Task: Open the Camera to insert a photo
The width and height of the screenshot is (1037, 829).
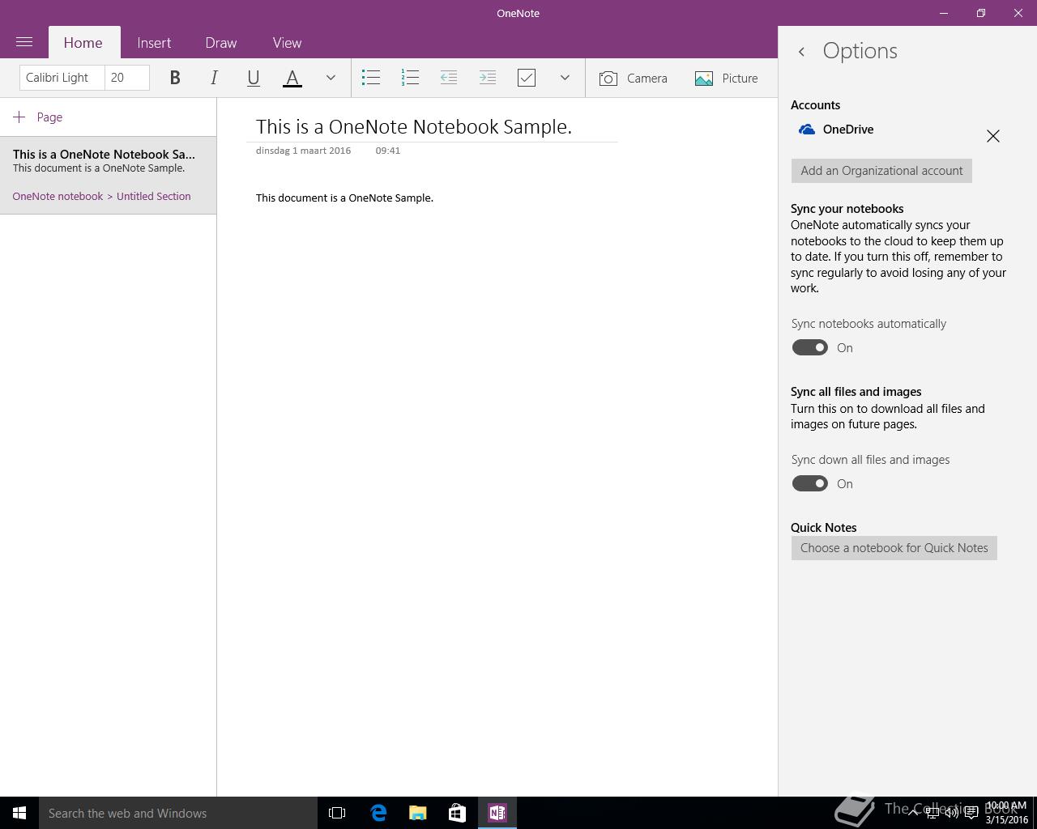Action: [x=634, y=78]
